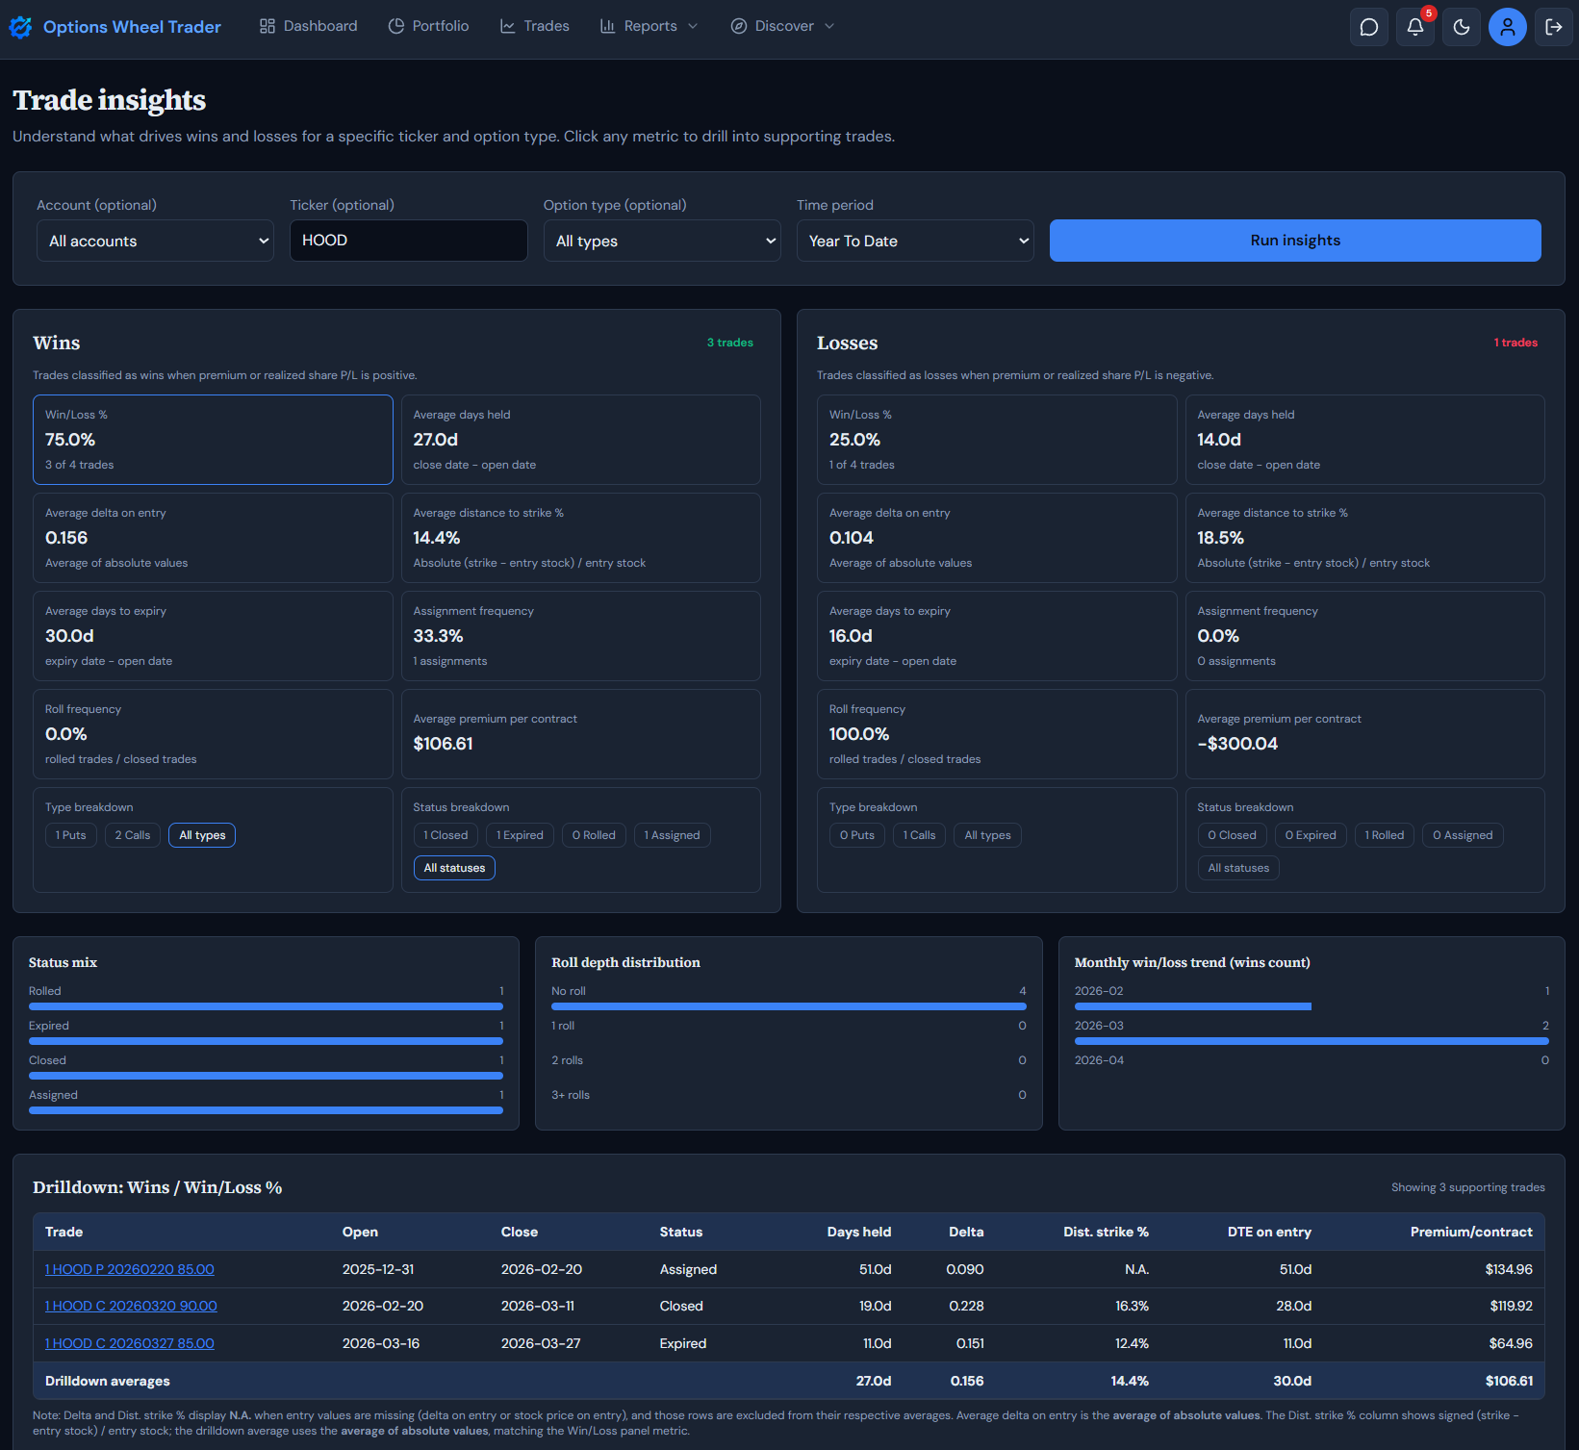
Task: Open the Account dropdown showing All accounts
Action: (x=155, y=241)
